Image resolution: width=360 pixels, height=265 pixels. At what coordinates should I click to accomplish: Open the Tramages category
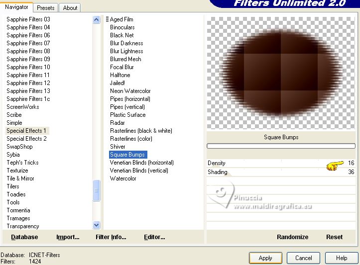tap(18, 218)
